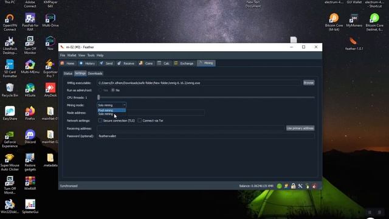The width and height of the screenshot is (389, 219).
Task: Select the Discord desktop icon
Action: (x=30, y=136)
